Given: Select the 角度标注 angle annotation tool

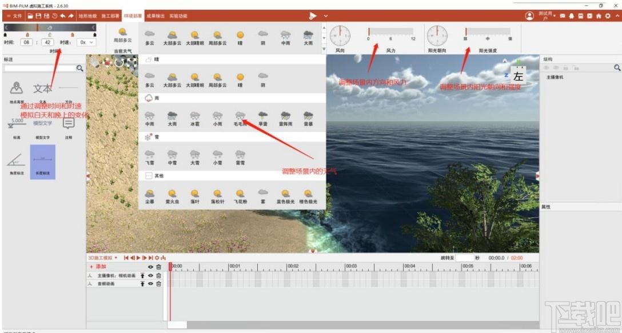Looking at the screenshot, I should [x=17, y=162].
